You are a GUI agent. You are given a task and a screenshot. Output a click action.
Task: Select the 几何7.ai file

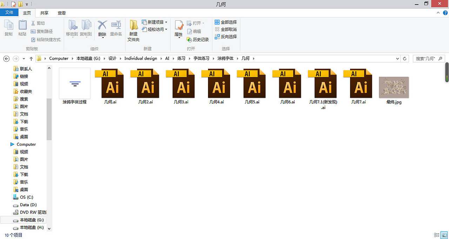pos(358,87)
